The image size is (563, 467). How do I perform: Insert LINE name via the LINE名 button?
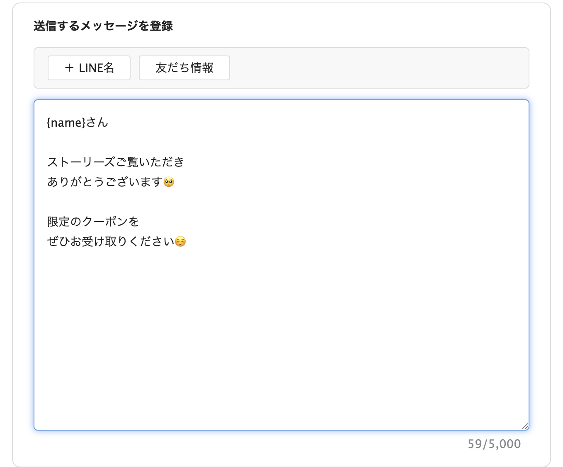pos(89,68)
